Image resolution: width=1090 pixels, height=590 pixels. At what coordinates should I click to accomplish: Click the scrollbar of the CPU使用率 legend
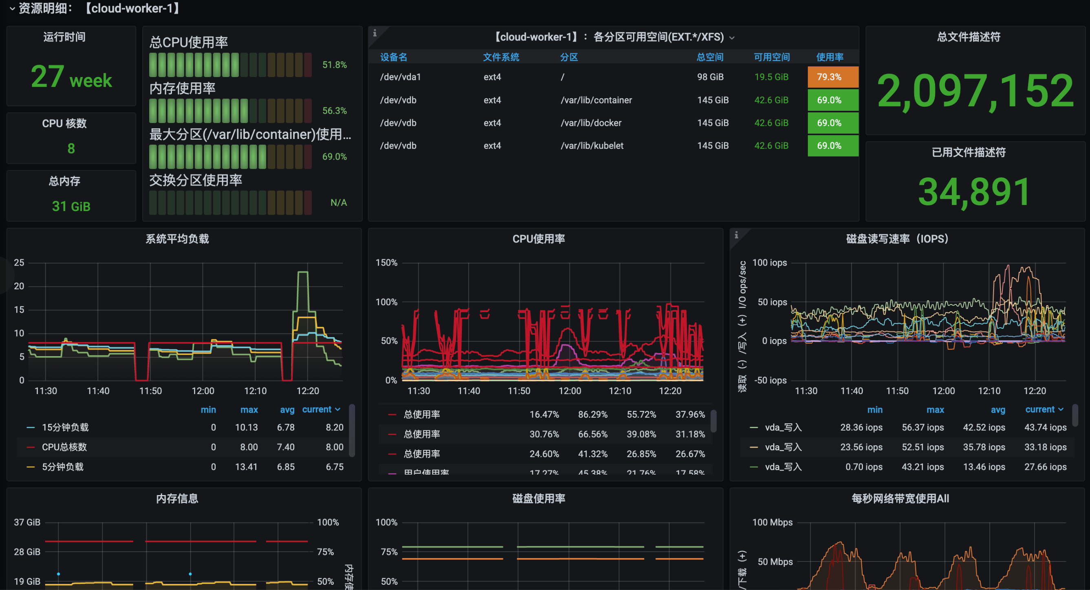point(713,420)
